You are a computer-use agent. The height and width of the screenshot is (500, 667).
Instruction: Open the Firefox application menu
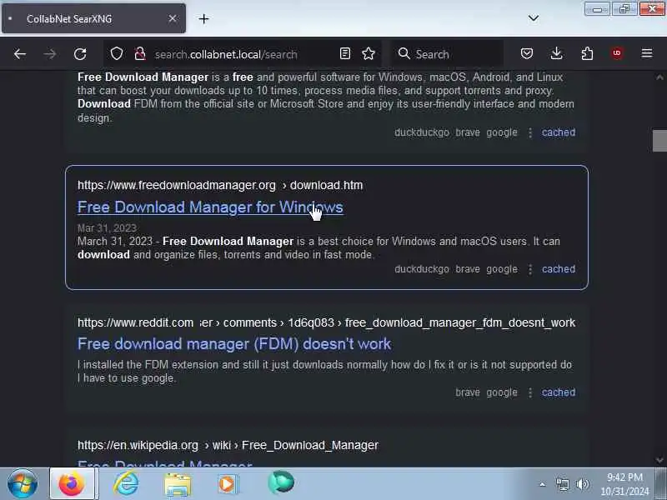[647, 53]
